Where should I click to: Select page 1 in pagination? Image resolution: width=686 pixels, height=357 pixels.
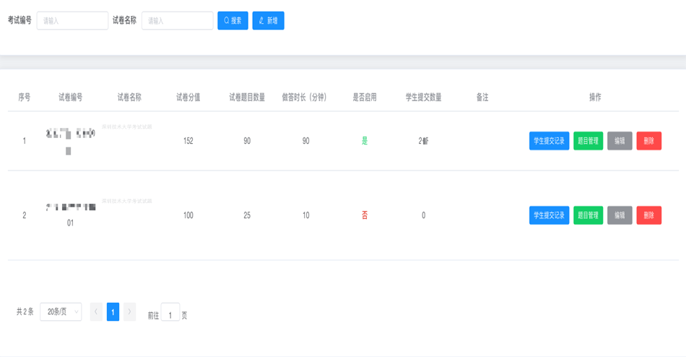click(x=113, y=311)
